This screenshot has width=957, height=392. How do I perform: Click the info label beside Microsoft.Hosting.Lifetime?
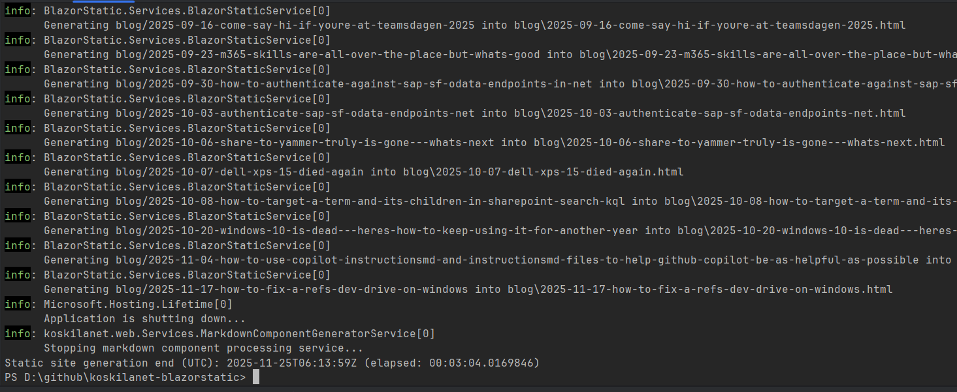(x=18, y=304)
